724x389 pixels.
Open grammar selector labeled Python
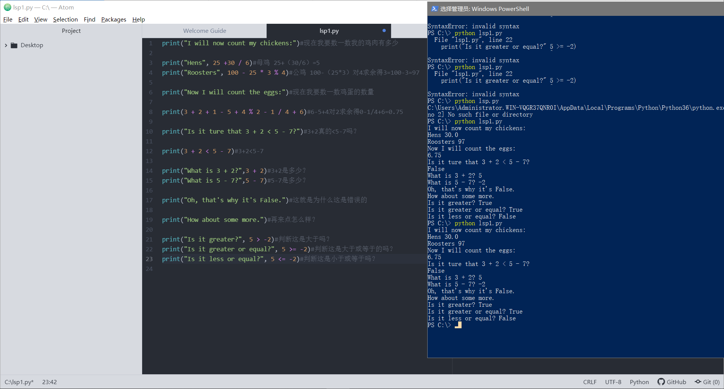coord(639,382)
